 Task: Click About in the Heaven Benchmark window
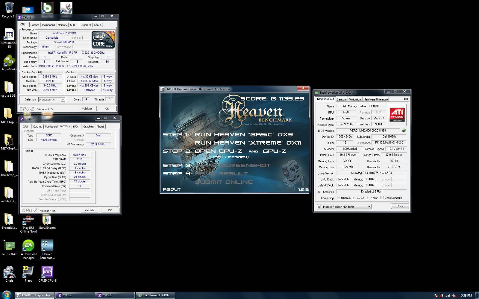[172, 189]
